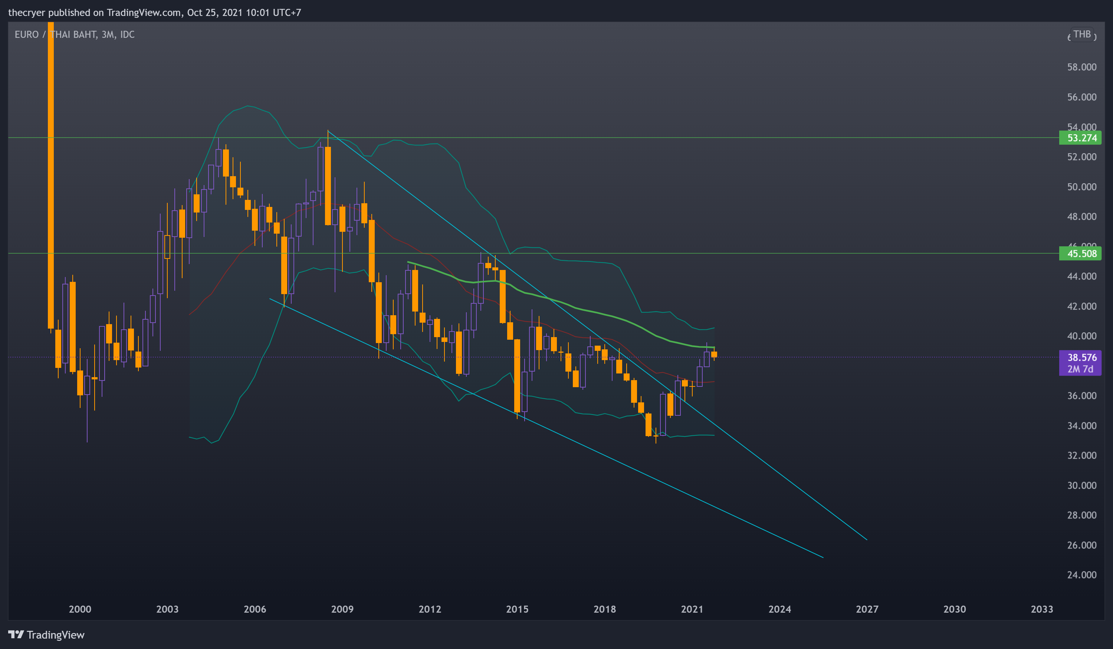Click the 58.000 price scale value
The width and height of the screenshot is (1113, 649).
pyautogui.click(x=1081, y=67)
